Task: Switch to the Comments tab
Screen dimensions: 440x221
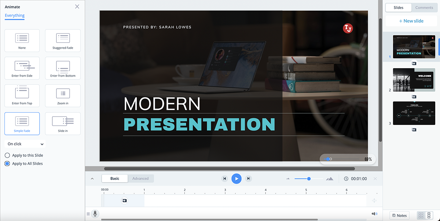Action: (424, 8)
